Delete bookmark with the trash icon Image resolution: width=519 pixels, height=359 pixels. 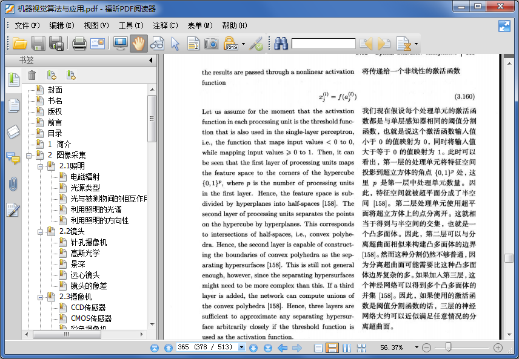tap(32, 75)
